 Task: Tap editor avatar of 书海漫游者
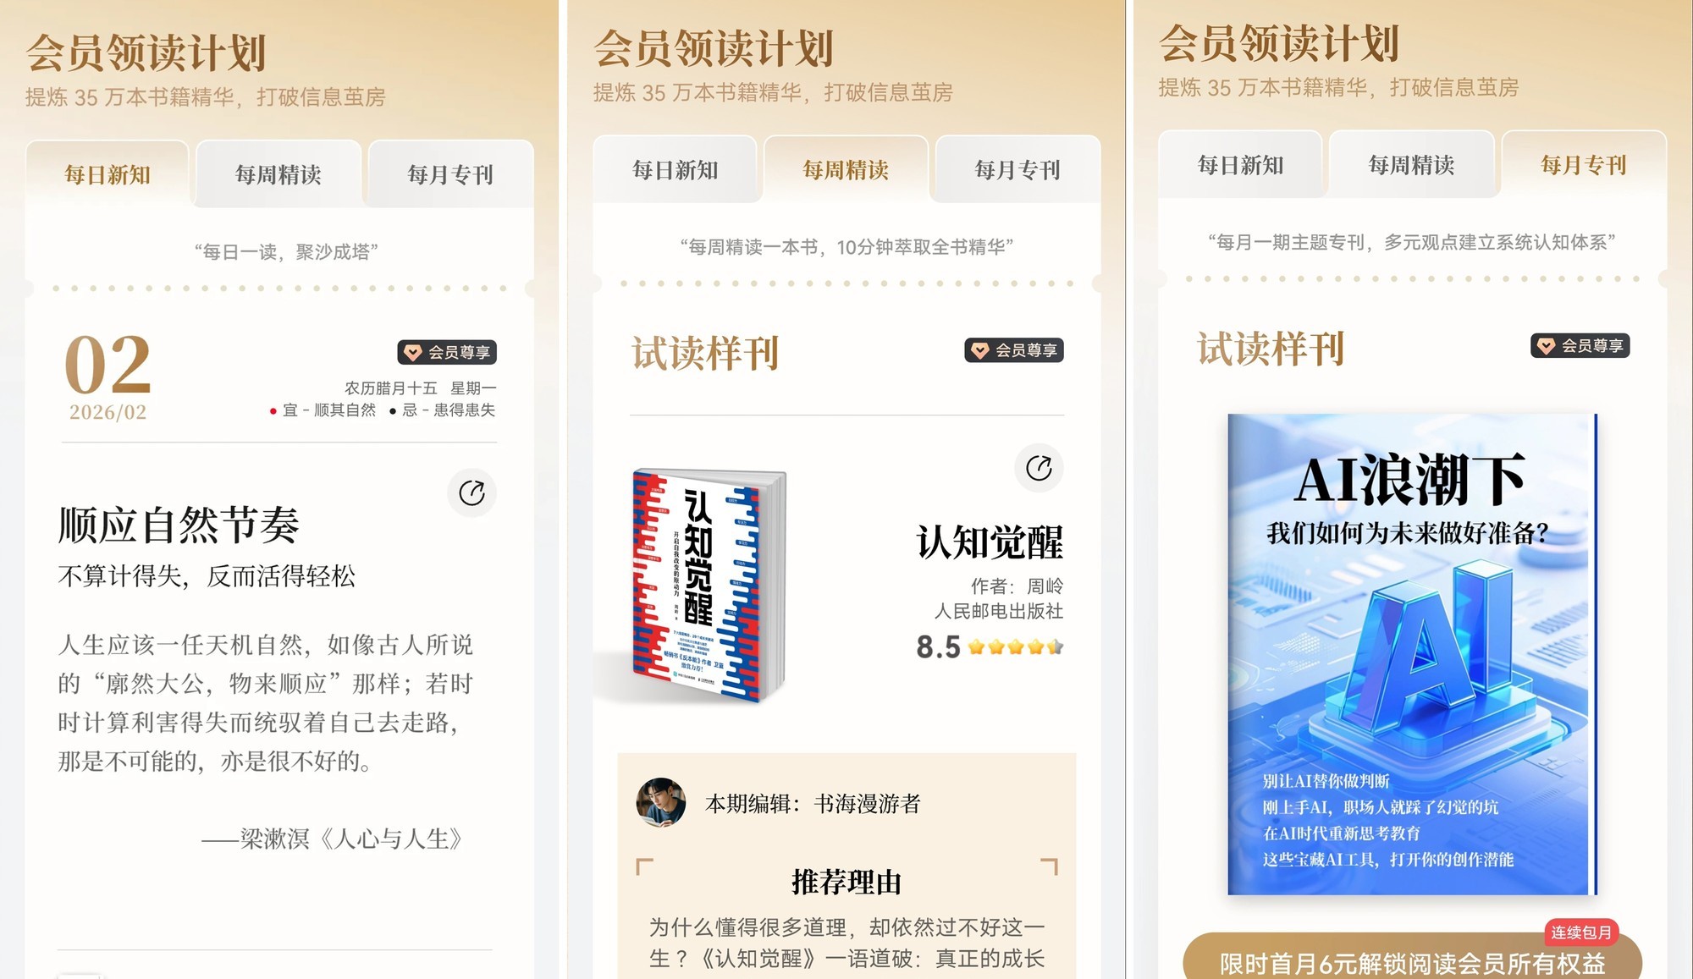point(661,802)
